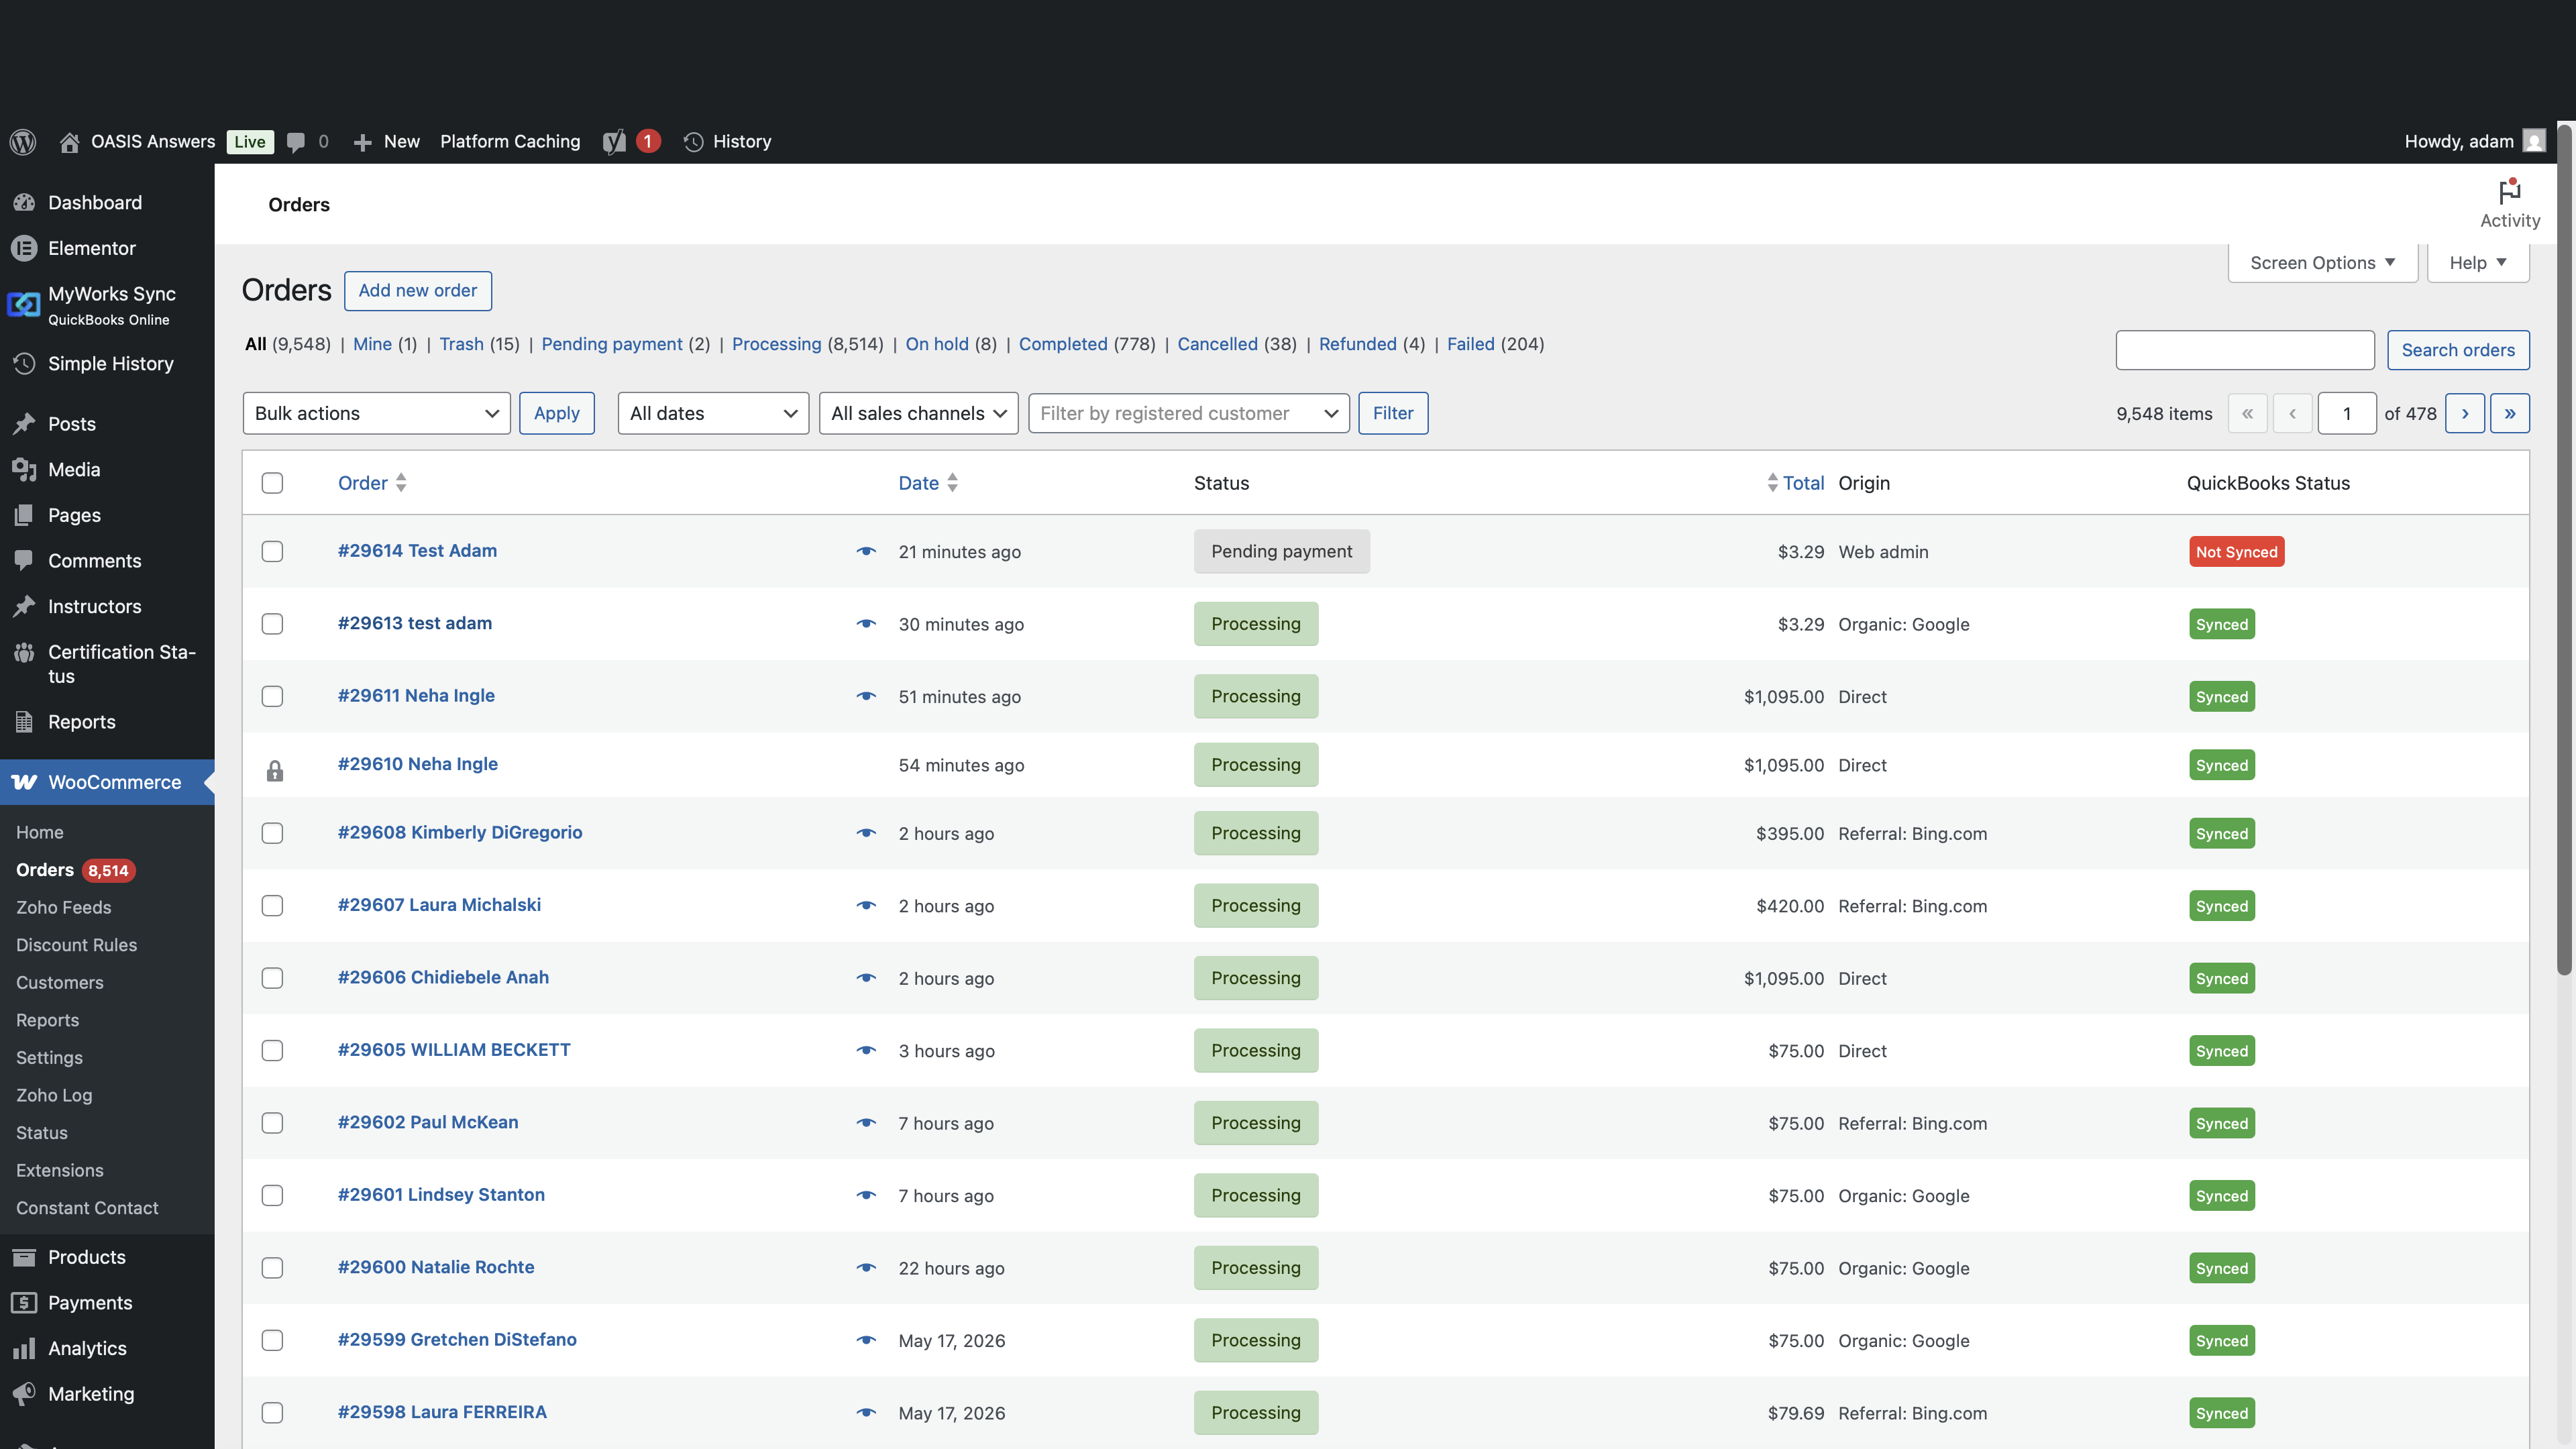Click the Not Synced QuickBooks badge

2237,552
